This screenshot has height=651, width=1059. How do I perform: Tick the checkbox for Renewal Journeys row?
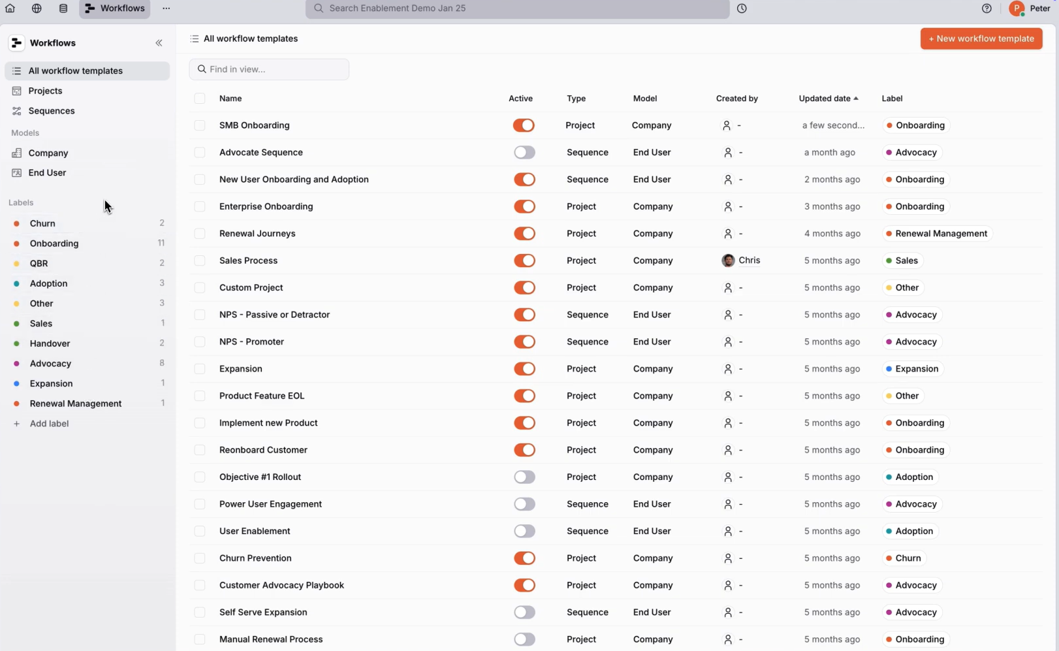pos(200,234)
